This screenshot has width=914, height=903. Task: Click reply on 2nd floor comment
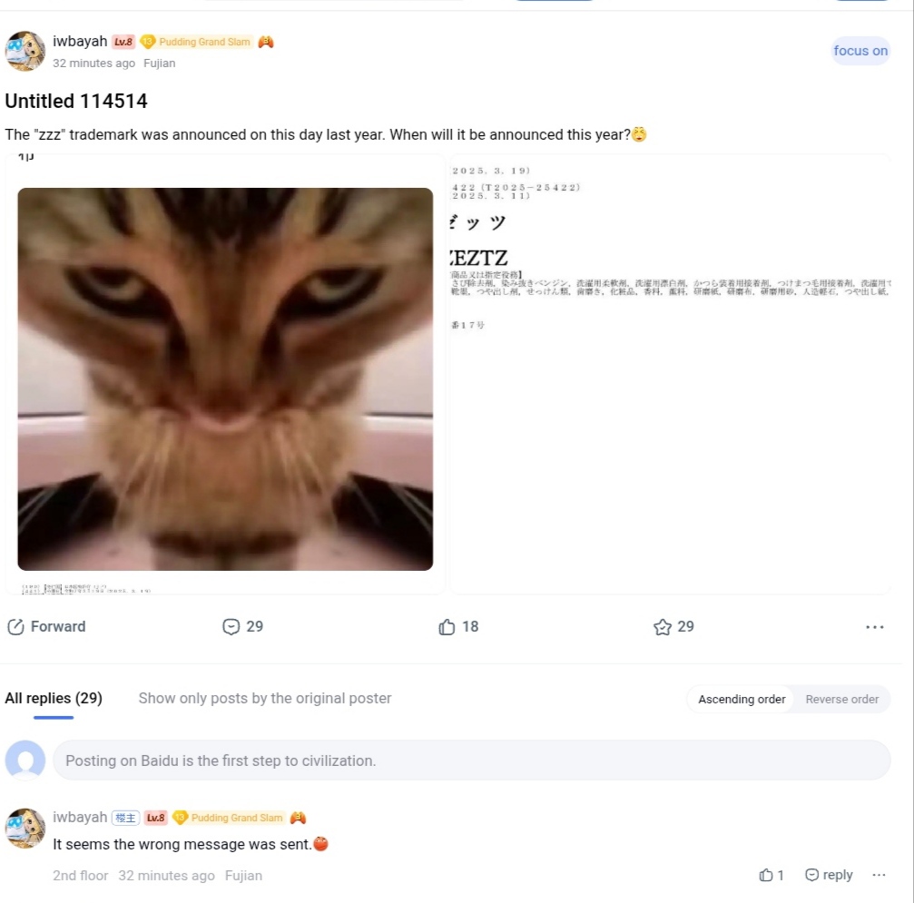click(829, 875)
